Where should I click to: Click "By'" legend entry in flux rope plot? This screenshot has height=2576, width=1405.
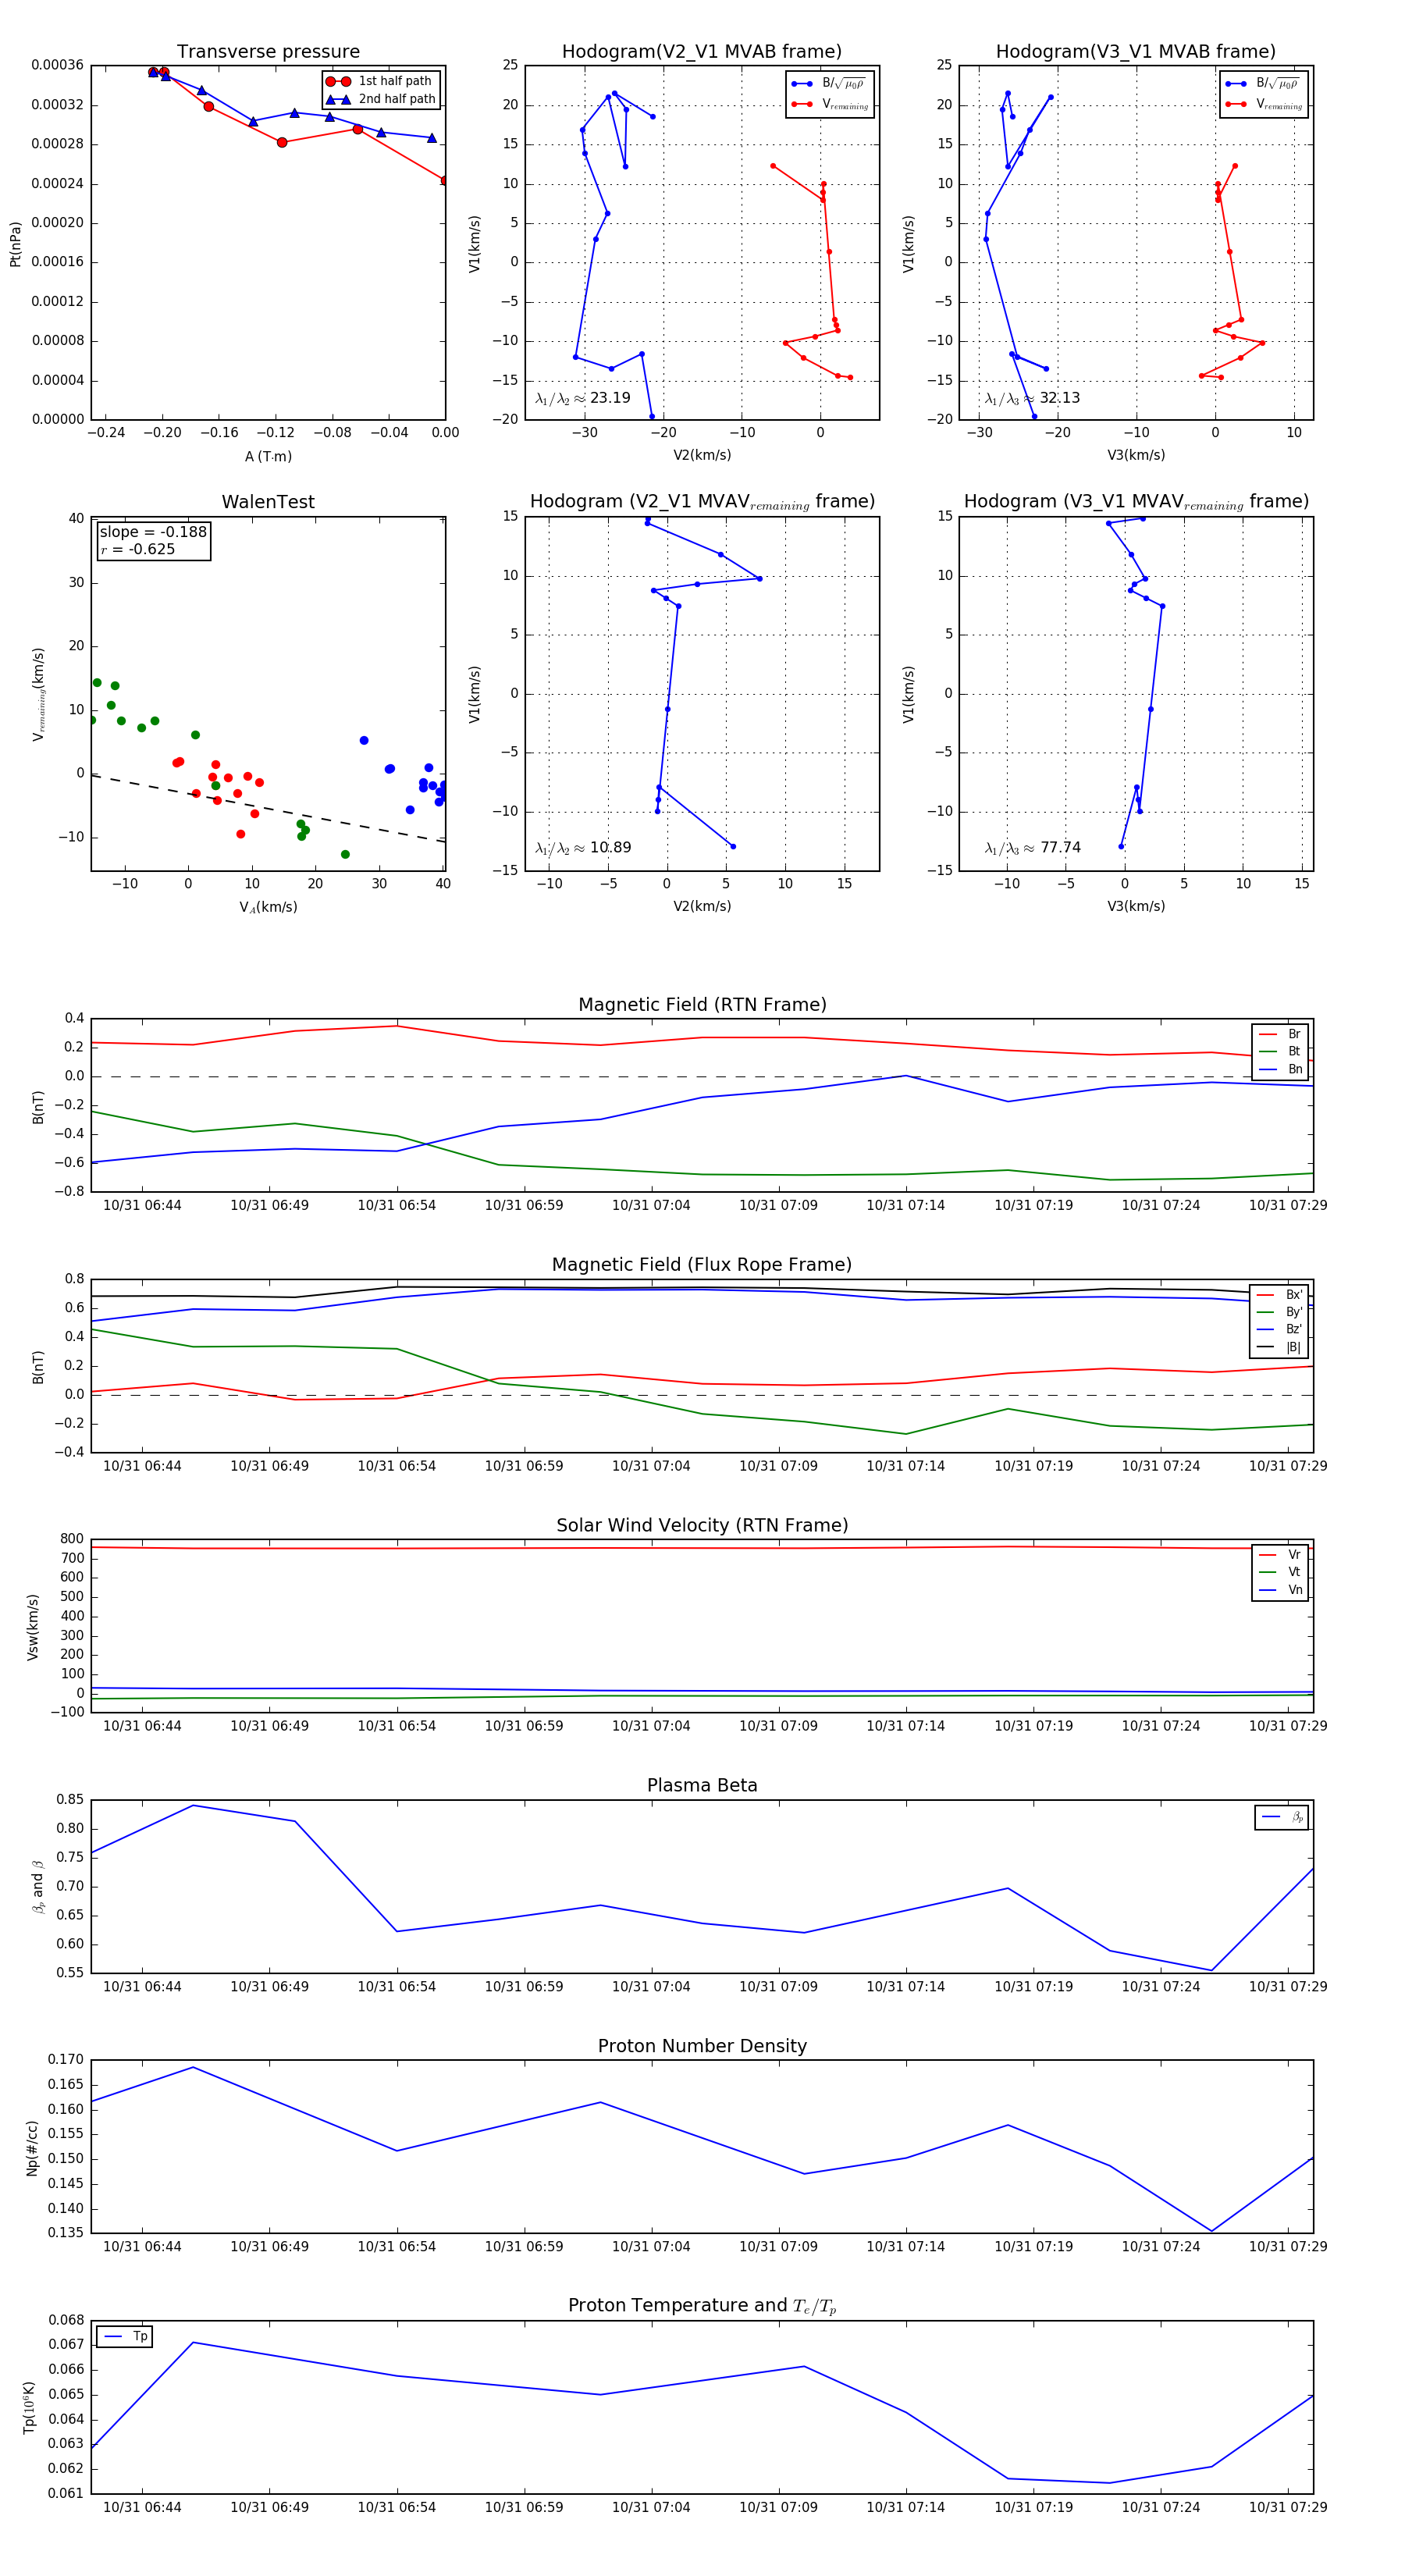[1280, 1312]
